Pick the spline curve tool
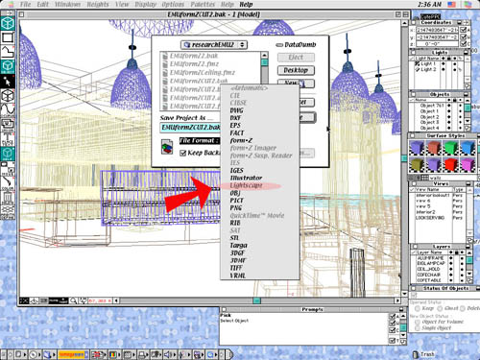Viewport: 480px width, 360px height. pyautogui.click(x=8, y=110)
